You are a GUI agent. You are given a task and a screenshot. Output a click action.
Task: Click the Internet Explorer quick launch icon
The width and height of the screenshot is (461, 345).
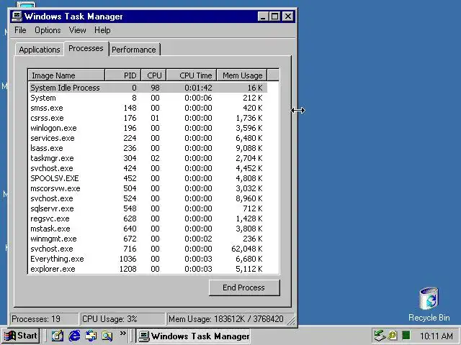[x=74, y=336]
